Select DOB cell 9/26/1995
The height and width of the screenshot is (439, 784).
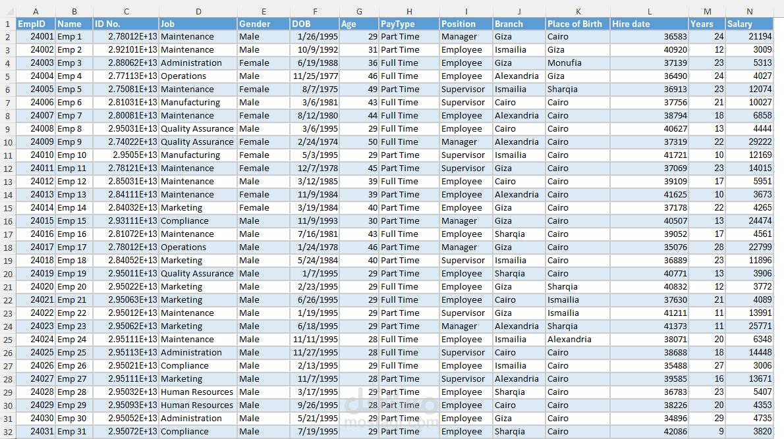point(315,405)
